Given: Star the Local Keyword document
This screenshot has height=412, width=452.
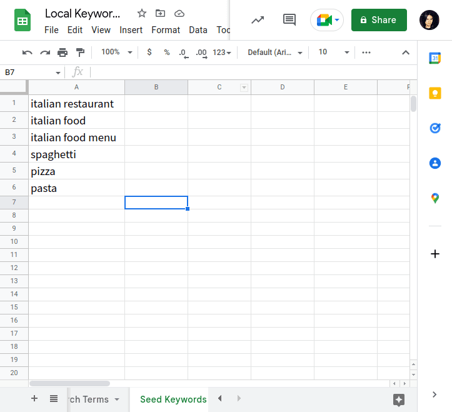Looking at the screenshot, I should click(141, 13).
